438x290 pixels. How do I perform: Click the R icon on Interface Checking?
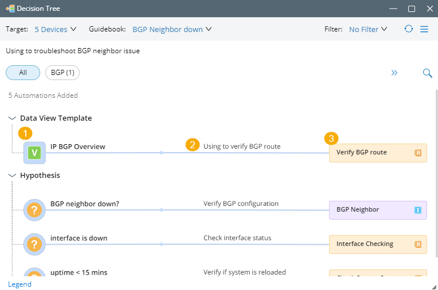click(x=418, y=244)
